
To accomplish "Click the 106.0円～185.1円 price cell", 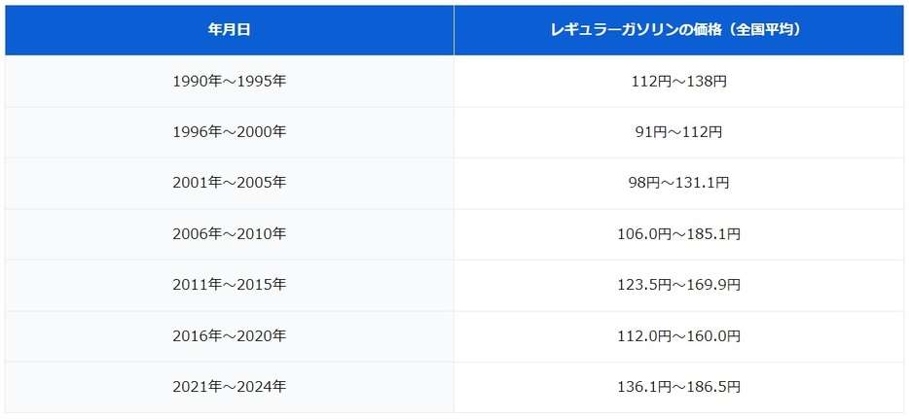I will point(679,234).
